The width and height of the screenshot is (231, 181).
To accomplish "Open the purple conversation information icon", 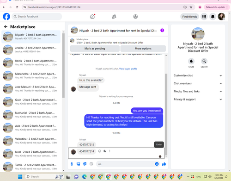I will [162, 31].
